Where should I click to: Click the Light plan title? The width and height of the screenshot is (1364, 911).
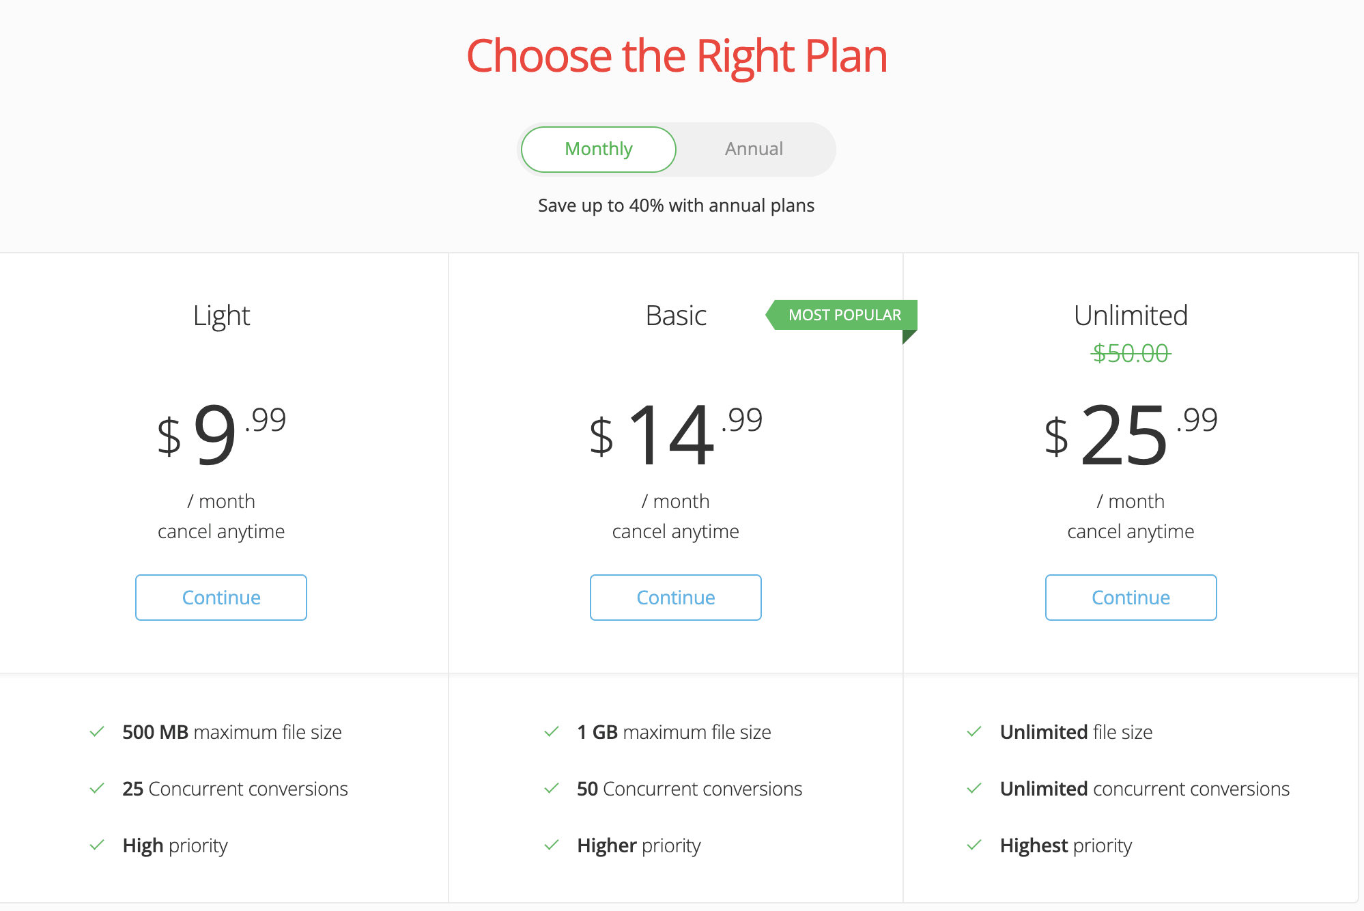pyautogui.click(x=221, y=316)
